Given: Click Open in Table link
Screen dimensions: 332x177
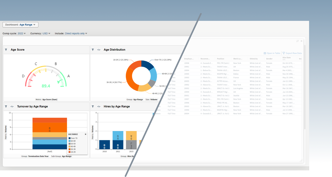Looking at the screenshot, I should 273,53.
